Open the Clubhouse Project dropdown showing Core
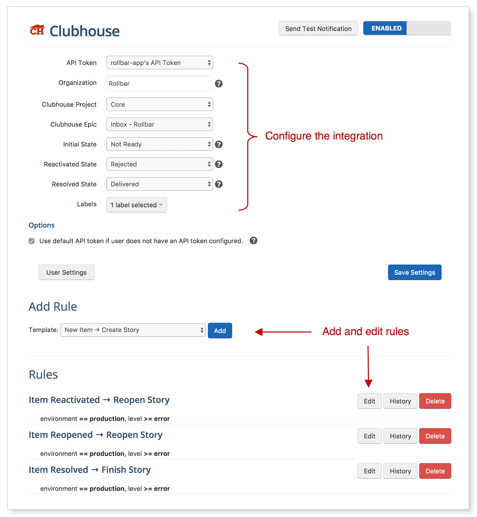Screen dimensions: 477x517 (x=160, y=104)
